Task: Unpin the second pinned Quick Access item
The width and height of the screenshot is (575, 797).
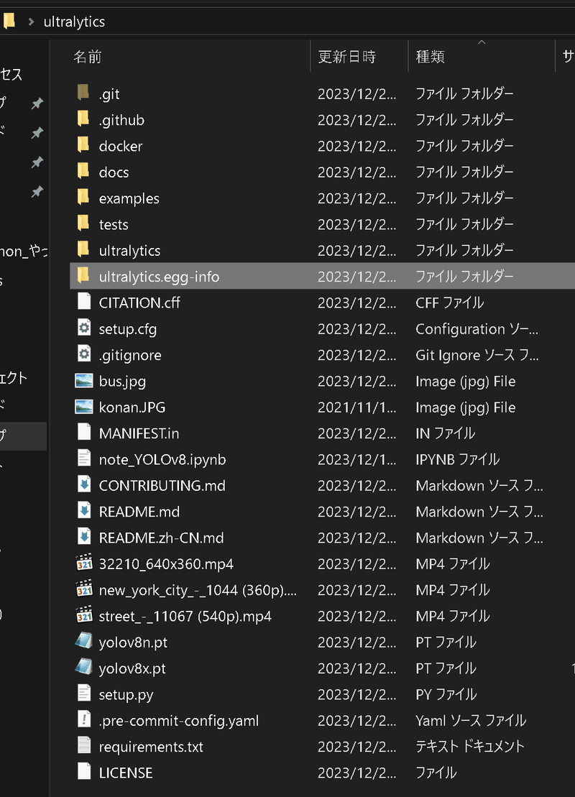Action: coord(37,133)
